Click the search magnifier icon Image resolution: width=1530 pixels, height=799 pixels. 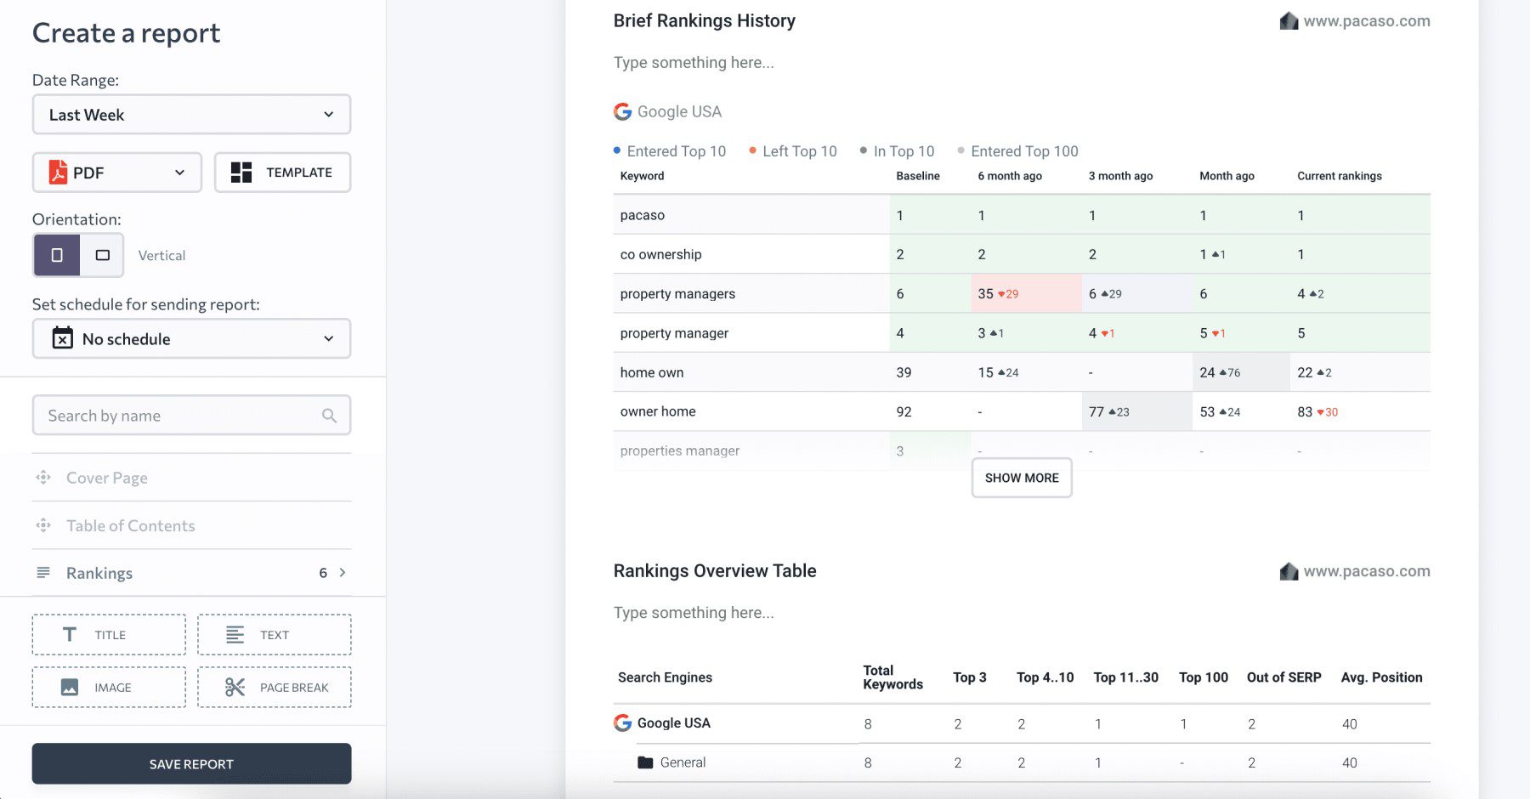point(330,415)
